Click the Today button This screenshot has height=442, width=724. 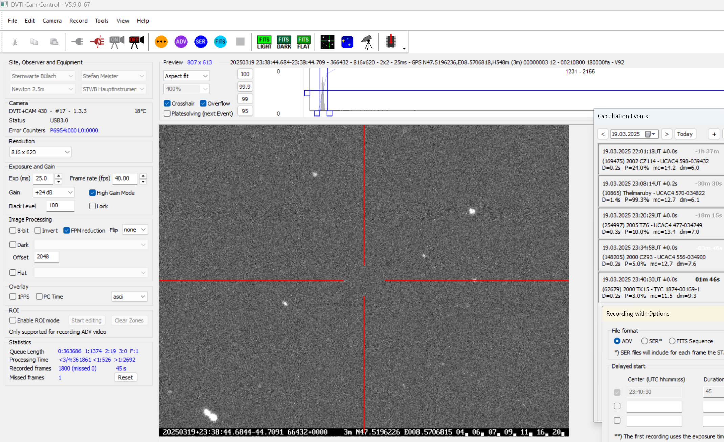[685, 134]
